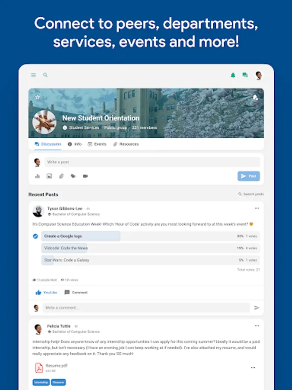Send the comment with the arrow icon

(257, 308)
